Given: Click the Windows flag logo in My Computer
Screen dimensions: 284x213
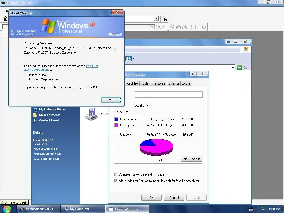Looking at the screenshot, I should click(x=246, y=49).
